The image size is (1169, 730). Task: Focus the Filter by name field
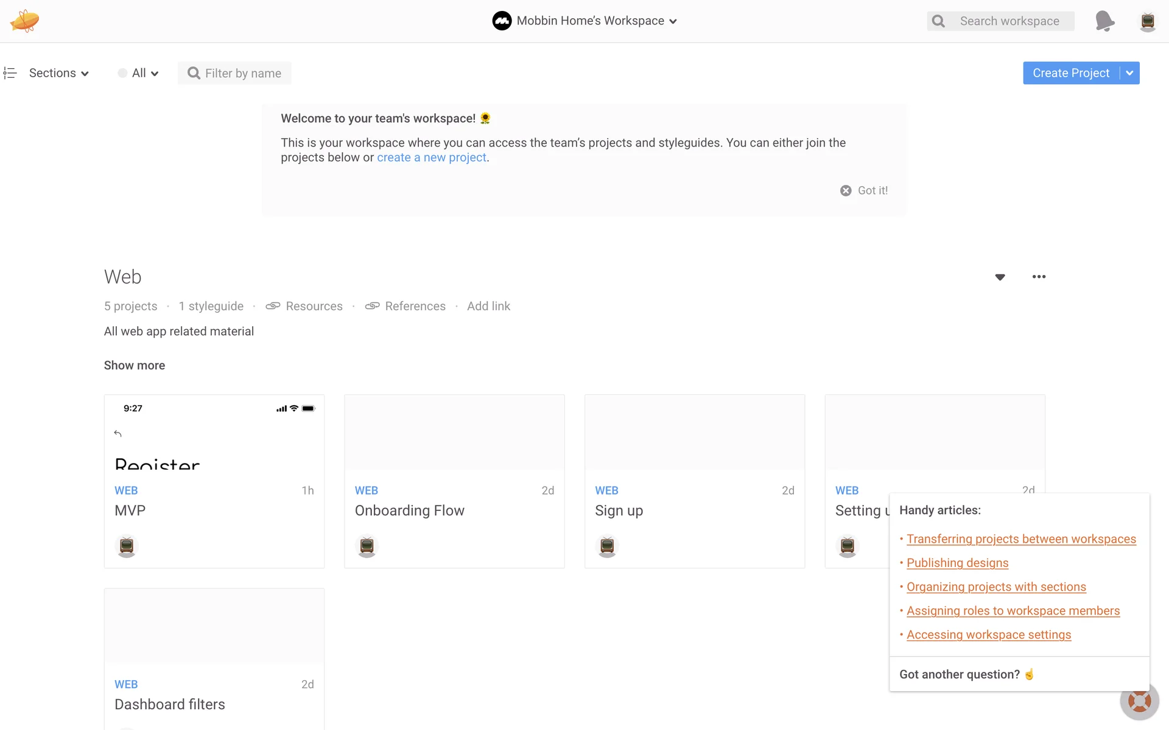[x=242, y=73]
